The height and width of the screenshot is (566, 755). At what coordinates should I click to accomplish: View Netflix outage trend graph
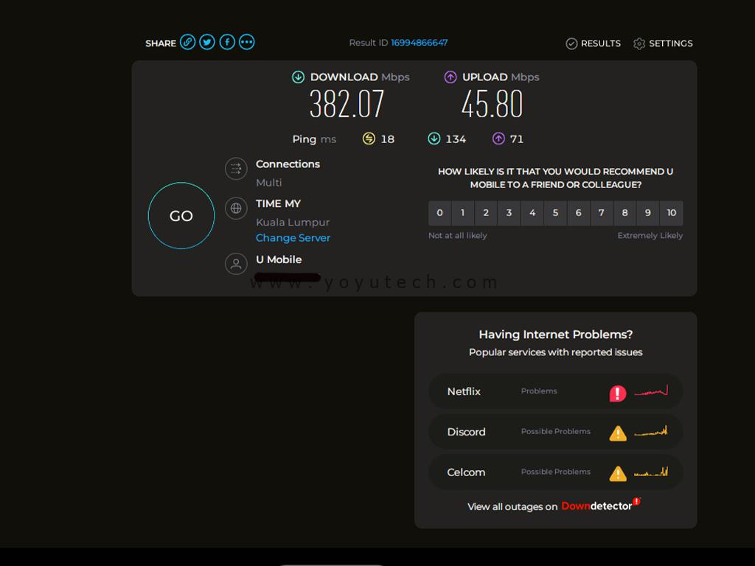pyautogui.click(x=651, y=391)
